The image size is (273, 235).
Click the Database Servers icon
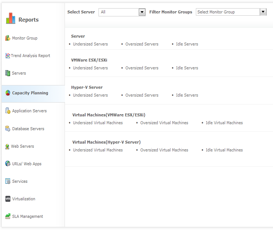click(x=8, y=129)
